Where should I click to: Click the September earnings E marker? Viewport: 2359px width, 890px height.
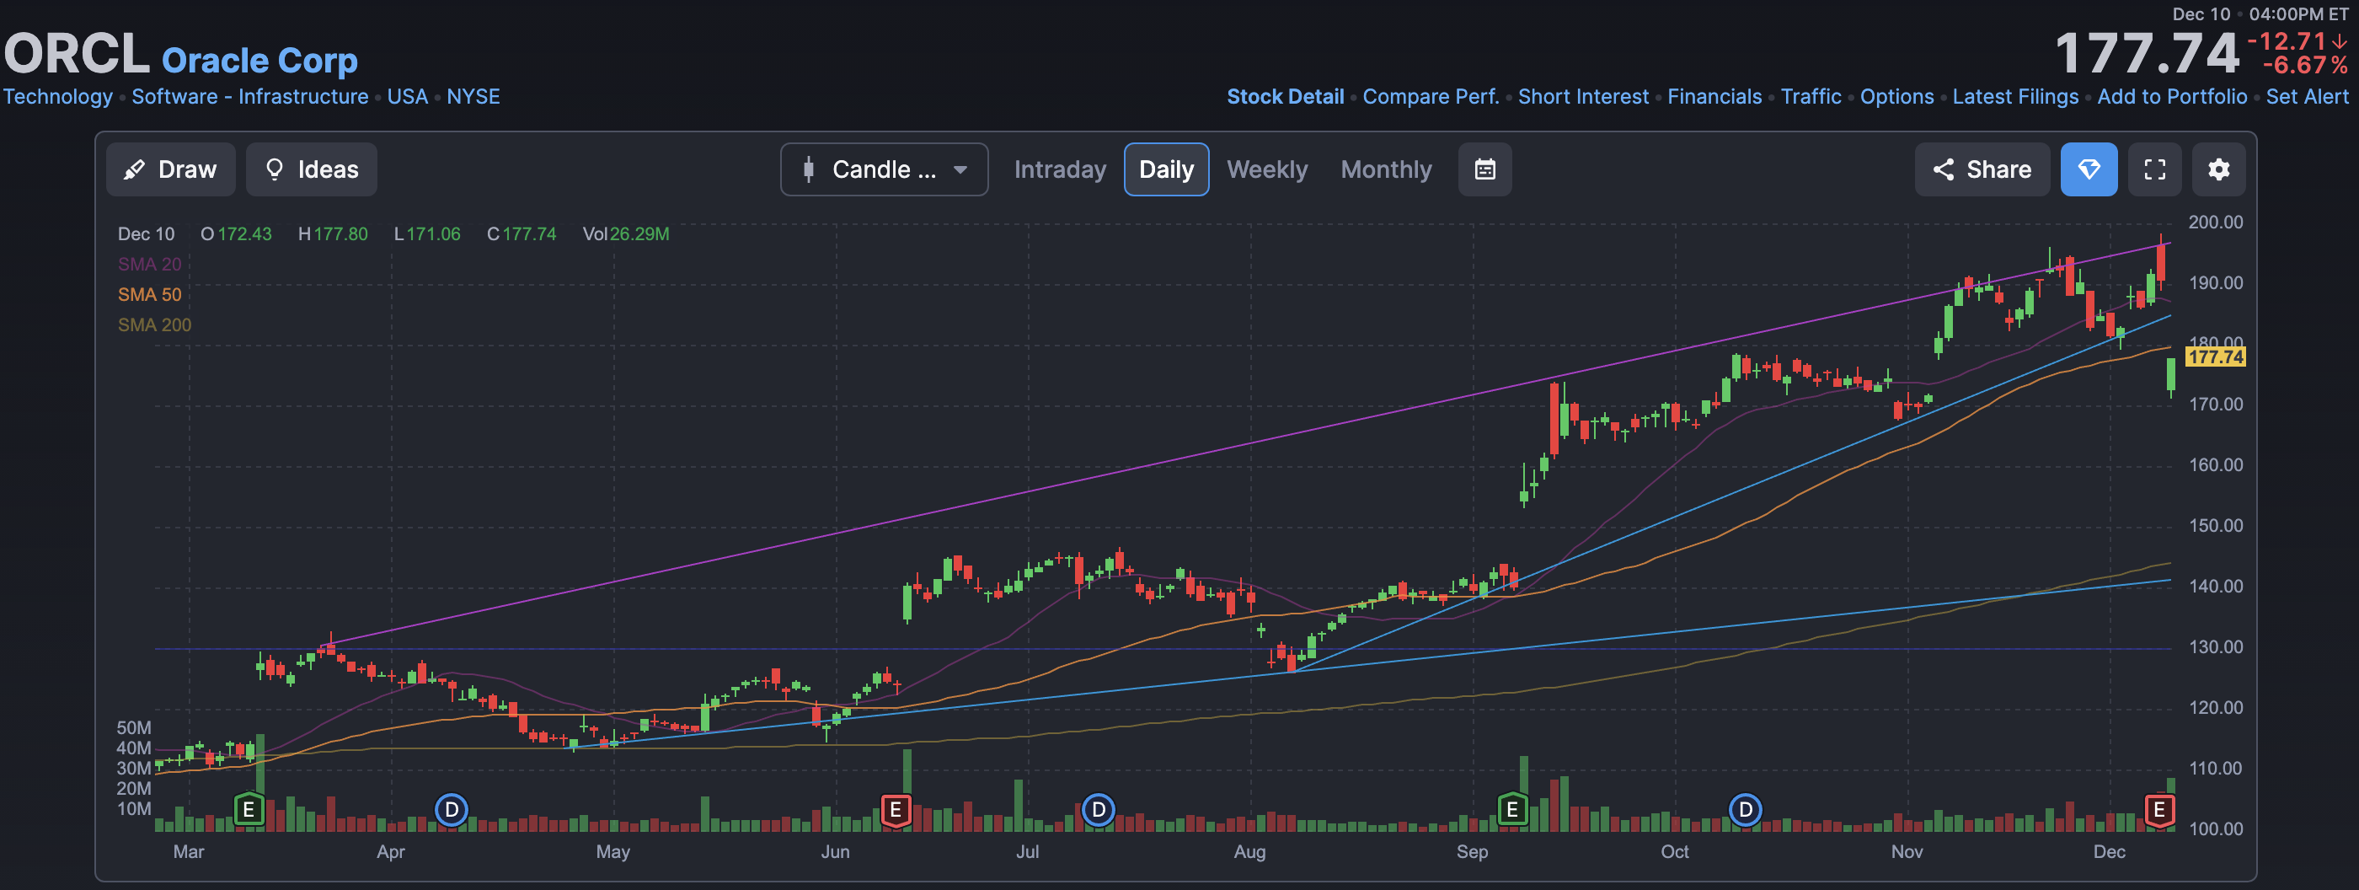pyautogui.click(x=1513, y=810)
